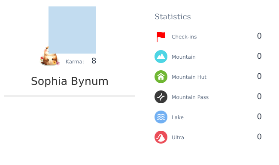This screenshot has width=279, height=165.
Task: Click the Mountain statistic label
Action: pyautogui.click(x=184, y=57)
